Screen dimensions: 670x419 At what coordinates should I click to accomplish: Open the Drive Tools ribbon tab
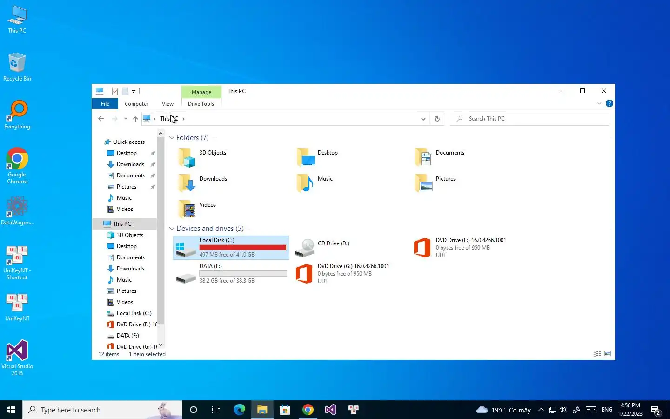(x=201, y=104)
